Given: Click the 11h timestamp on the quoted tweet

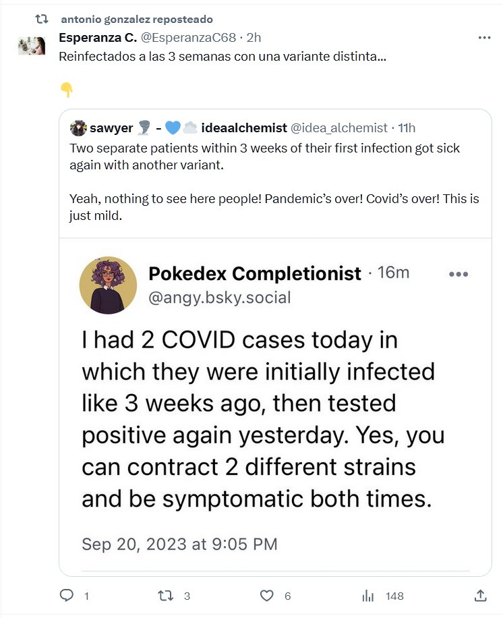Looking at the screenshot, I should coord(407,128).
